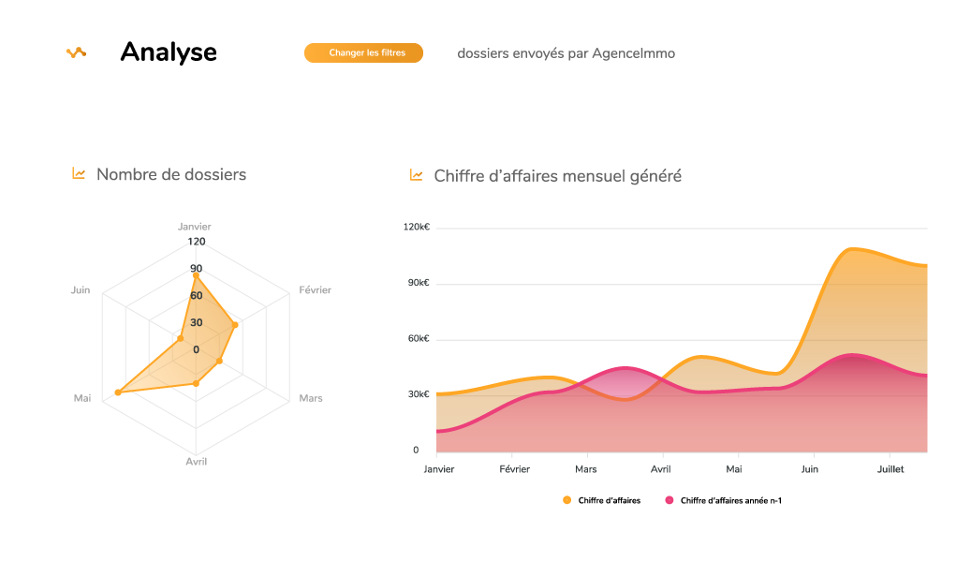Select the Février data point on the radar chart
The image size is (971, 577).
click(235, 325)
